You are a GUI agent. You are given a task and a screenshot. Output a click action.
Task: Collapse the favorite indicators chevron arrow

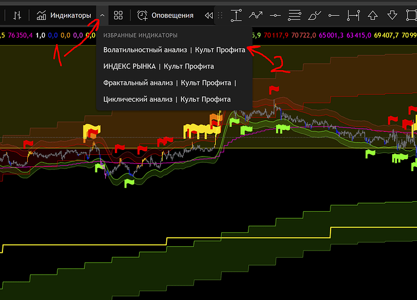(x=103, y=15)
